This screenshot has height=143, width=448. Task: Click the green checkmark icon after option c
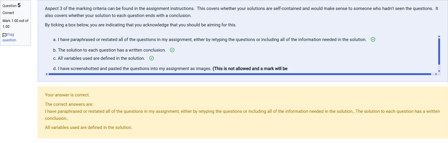151,58
